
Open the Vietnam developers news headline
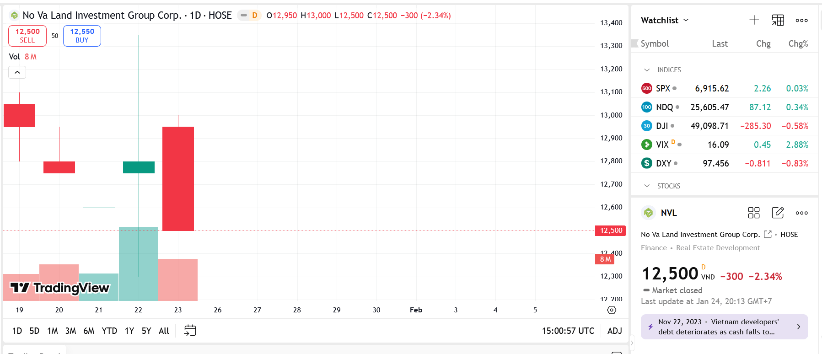pyautogui.click(x=724, y=327)
